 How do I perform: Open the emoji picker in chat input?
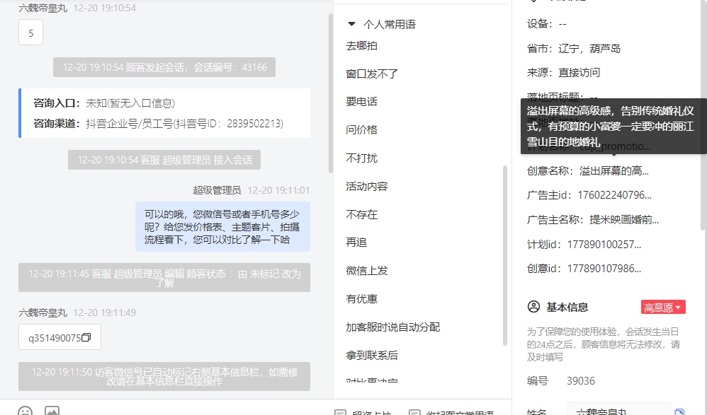click(26, 411)
